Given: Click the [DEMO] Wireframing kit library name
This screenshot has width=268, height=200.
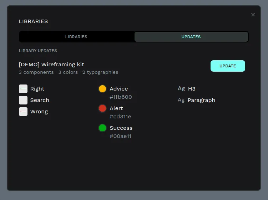Looking at the screenshot, I should coord(51,65).
